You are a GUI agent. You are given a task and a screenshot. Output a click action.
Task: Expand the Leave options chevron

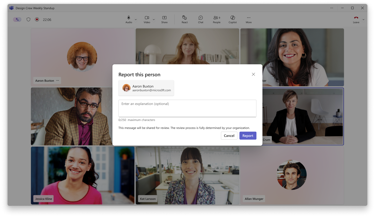[x=363, y=19]
